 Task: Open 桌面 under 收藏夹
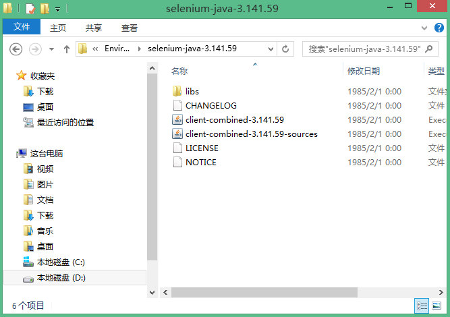tap(45, 107)
